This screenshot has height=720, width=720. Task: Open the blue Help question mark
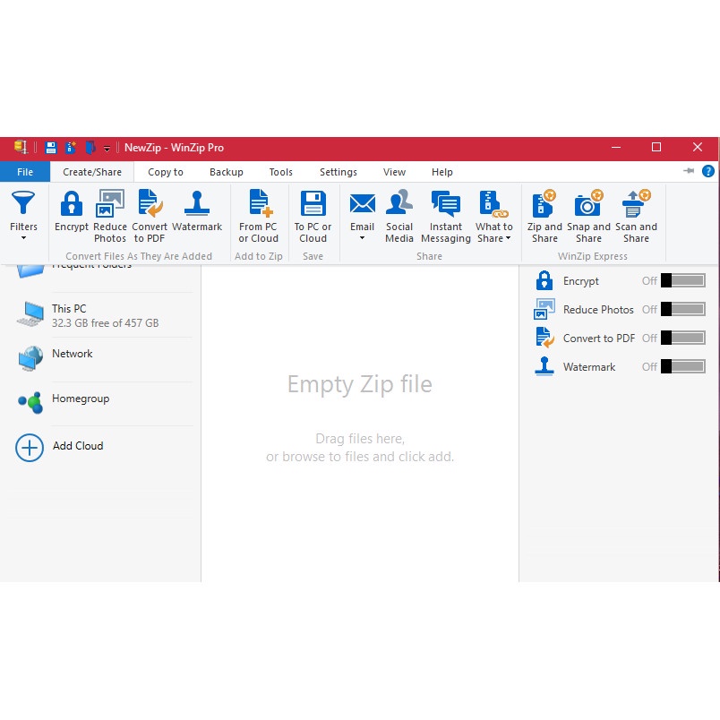click(x=708, y=171)
